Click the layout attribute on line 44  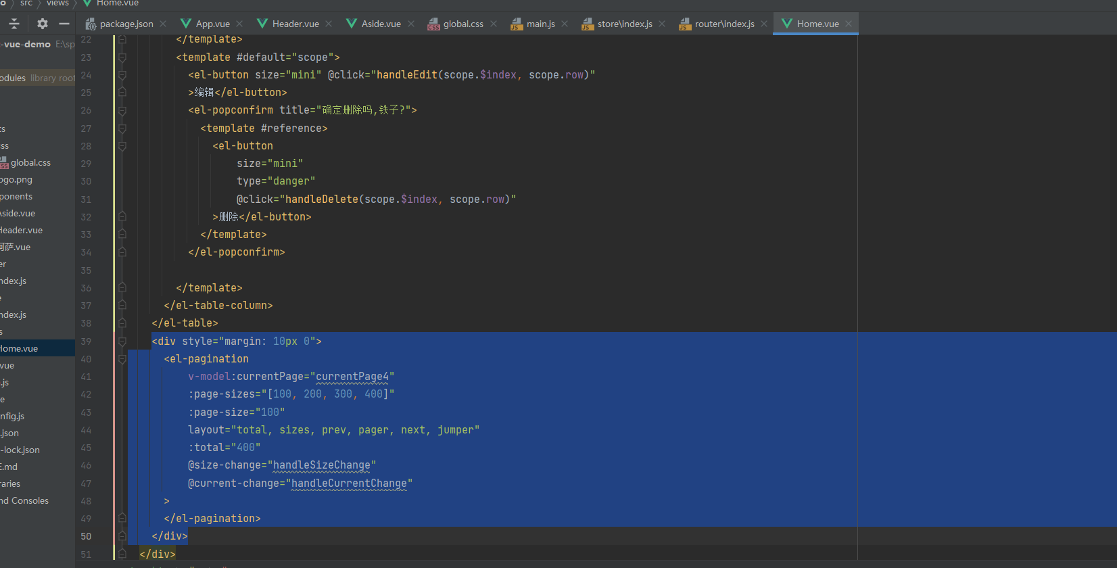334,430
